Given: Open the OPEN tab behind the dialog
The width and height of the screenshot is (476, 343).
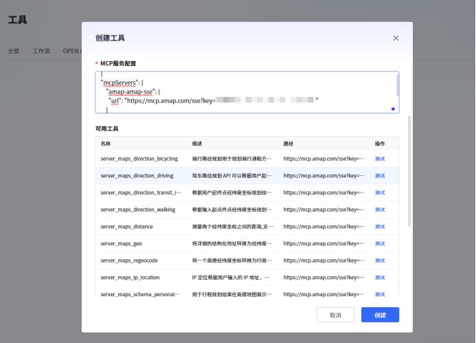Looking at the screenshot, I should click(72, 51).
